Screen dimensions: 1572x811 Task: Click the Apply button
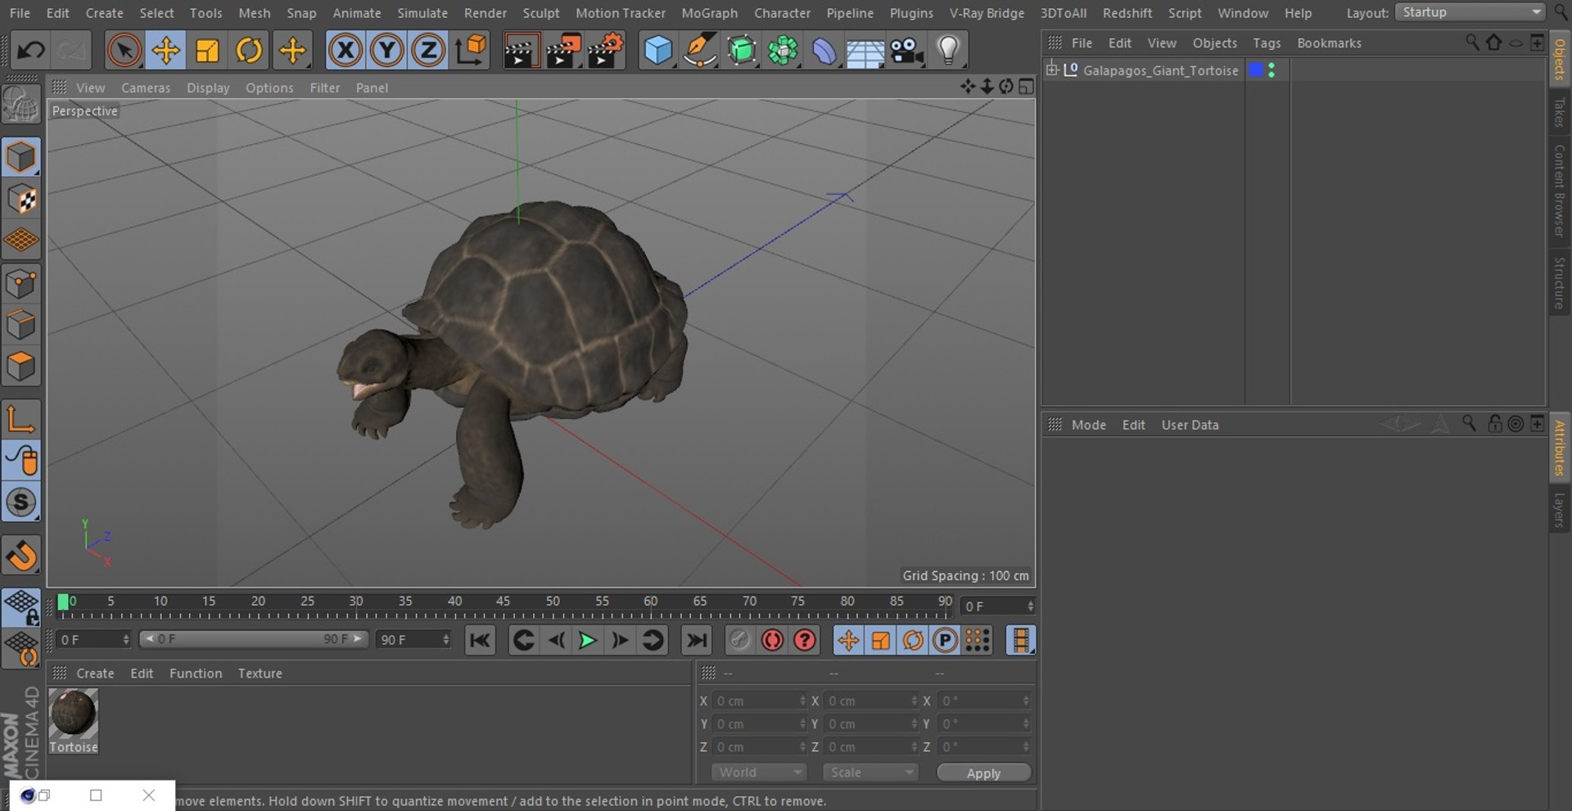click(983, 773)
